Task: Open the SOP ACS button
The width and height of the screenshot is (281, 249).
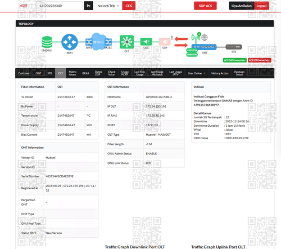Action: coord(205,6)
